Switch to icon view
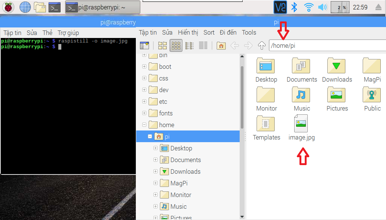 [162, 46]
